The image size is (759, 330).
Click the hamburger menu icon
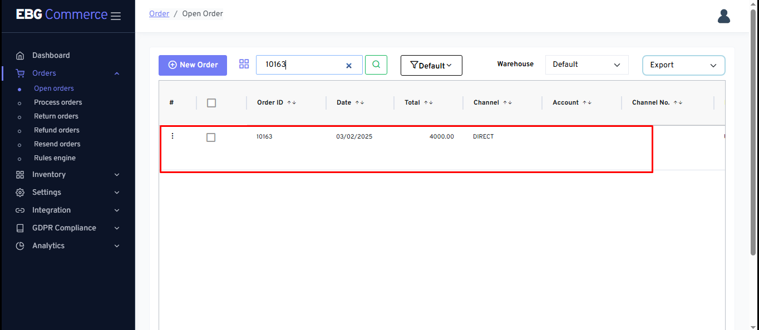pos(116,16)
